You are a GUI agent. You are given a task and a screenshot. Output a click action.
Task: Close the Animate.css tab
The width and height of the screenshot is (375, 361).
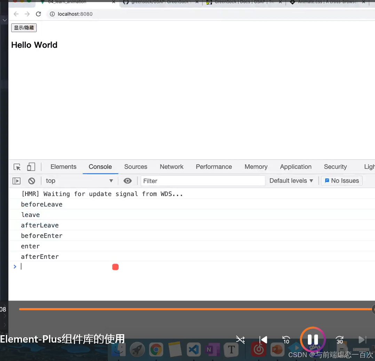pyautogui.click(x=364, y=2)
